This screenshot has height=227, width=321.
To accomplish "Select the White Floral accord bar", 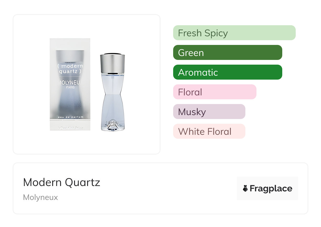I will pyautogui.click(x=209, y=131).
